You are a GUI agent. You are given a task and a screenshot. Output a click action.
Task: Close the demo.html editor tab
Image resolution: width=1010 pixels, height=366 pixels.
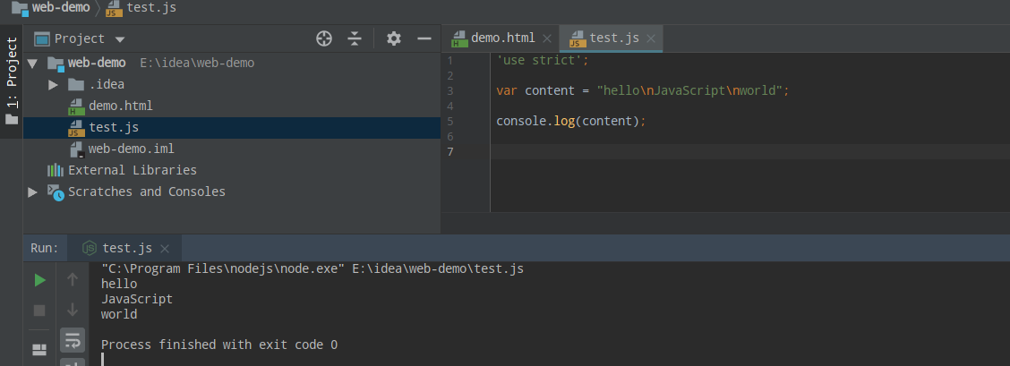coord(547,38)
